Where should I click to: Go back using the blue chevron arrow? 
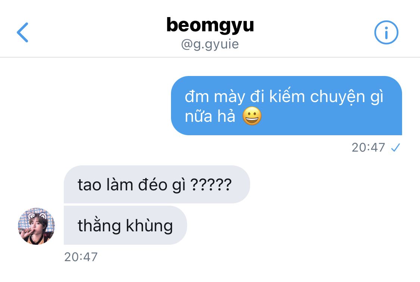point(22,32)
